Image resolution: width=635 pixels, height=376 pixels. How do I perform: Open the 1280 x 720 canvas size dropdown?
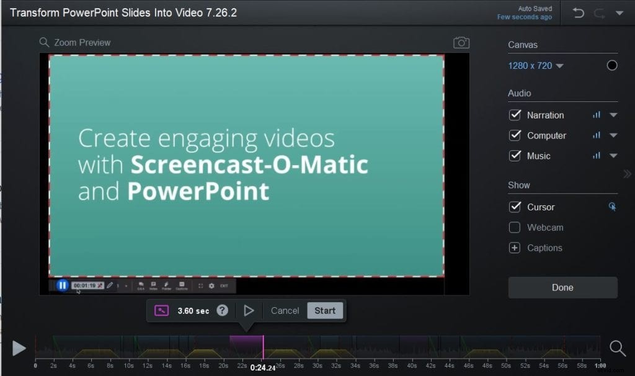pyautogui.click(x=535, y=65)
